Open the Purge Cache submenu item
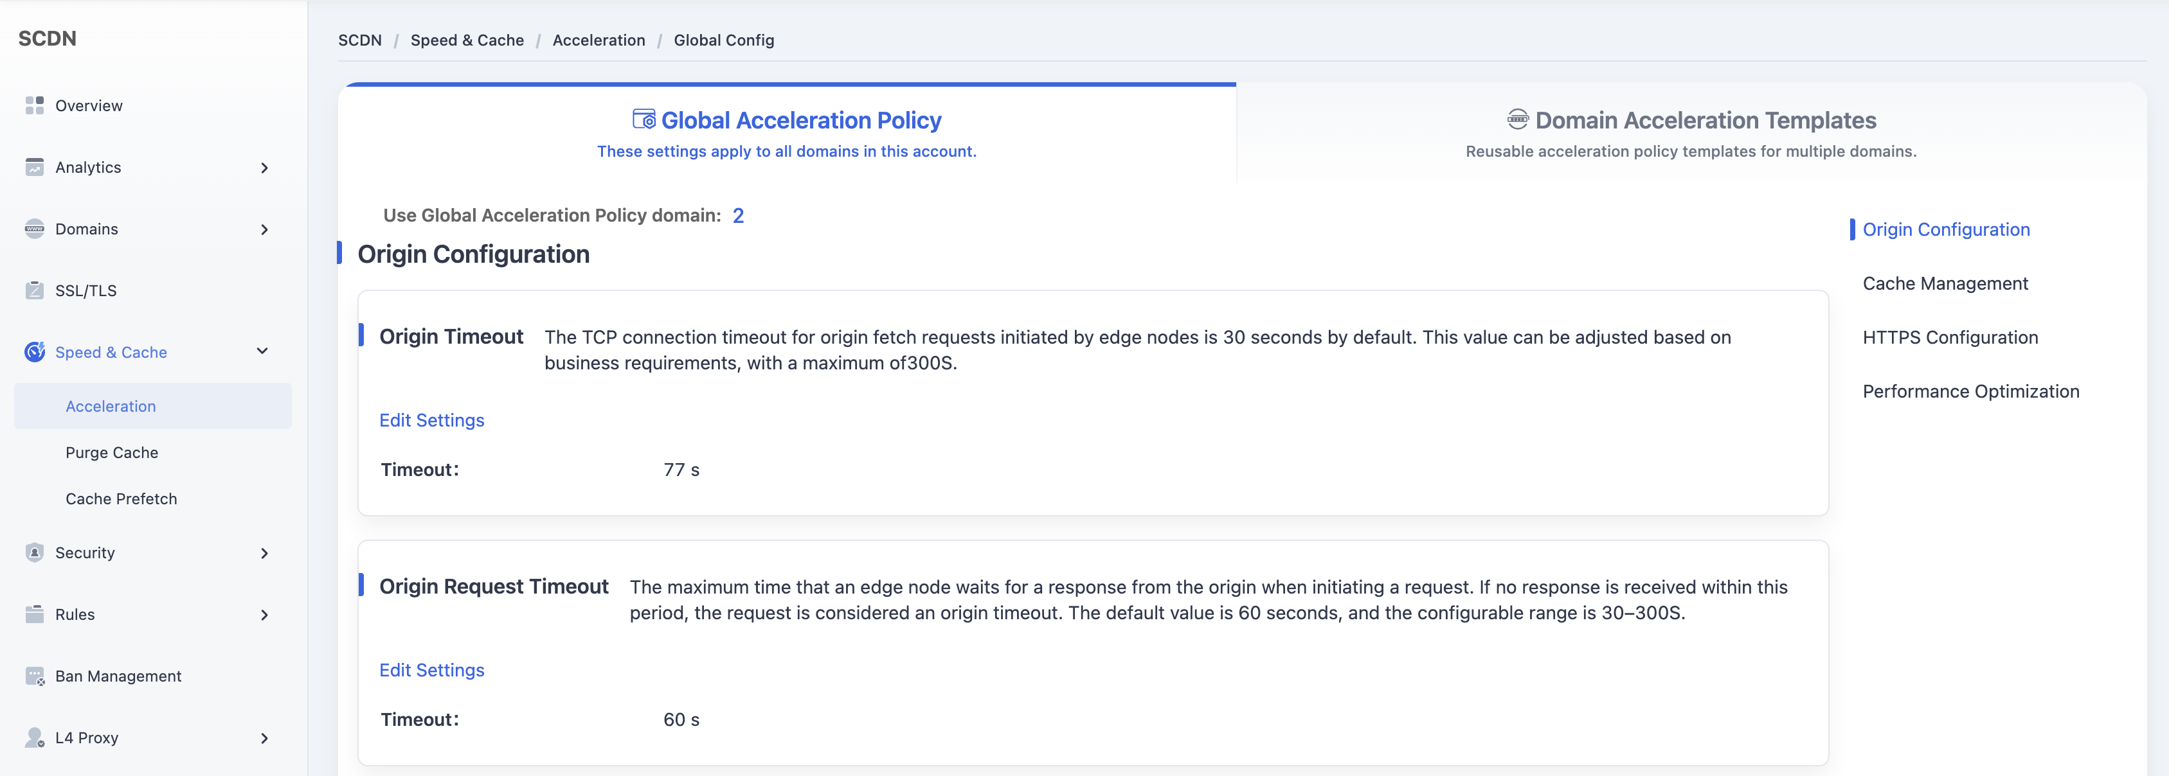Viewport: 2169px width, 776px height. 153,452
